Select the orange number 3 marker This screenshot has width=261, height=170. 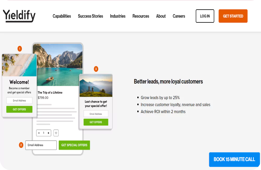tap(96, 69)
